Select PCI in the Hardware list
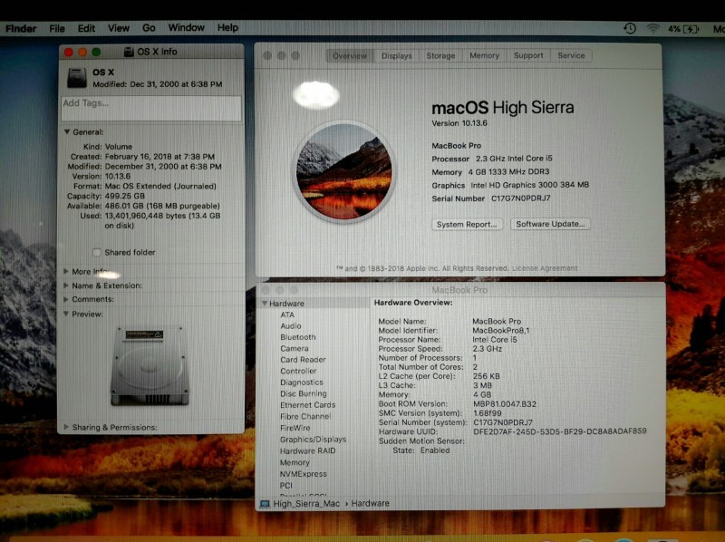The height and width of the screenshot is (542, 725). [x=285, y=486]
